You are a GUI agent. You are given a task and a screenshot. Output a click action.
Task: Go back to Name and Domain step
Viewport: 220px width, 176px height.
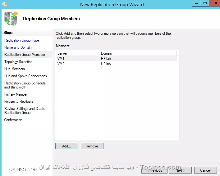(x=18, y=47)
